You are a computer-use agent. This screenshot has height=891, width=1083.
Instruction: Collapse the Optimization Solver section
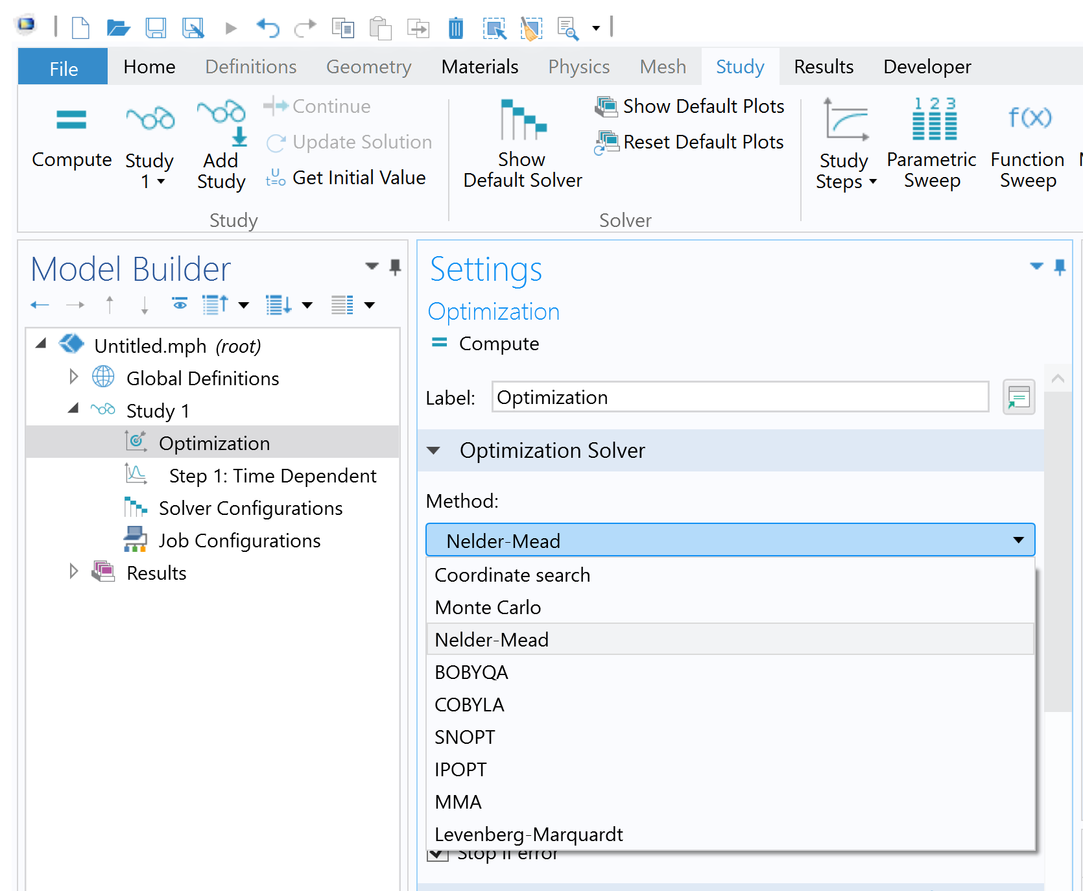[x=434, y=451]
